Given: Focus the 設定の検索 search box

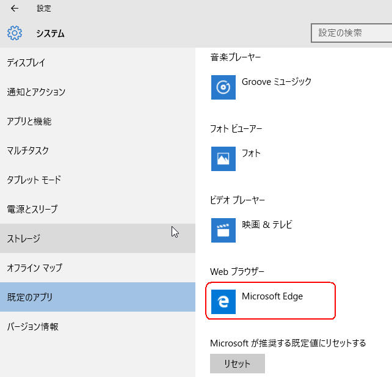Looking at the screenshot, I should click(x=351, y=33).
